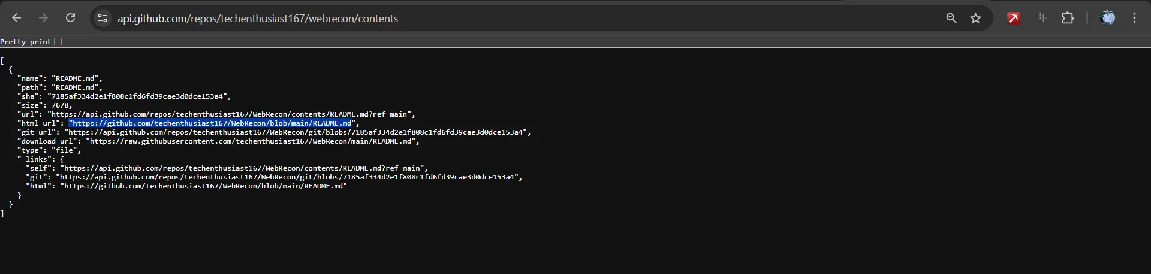Screen dimensions: 1151x274
Task: Go back using the browser back arrow
Action: tap(17, 18)
